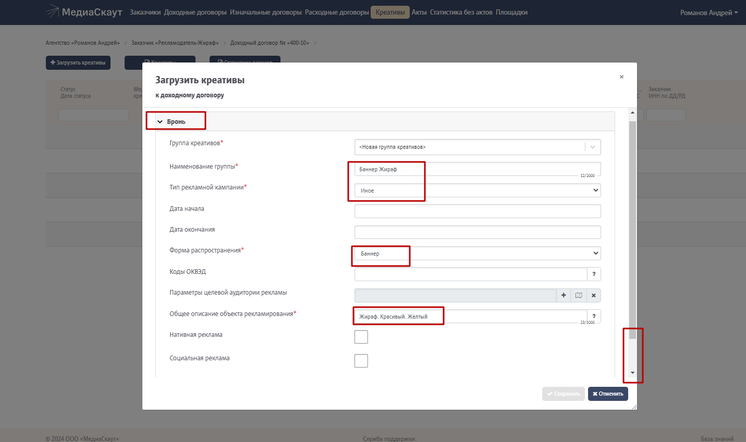Viewport: 746px width, 442px height.
Task: Click the МедиаСкаут logo
Action: [84, 12]
